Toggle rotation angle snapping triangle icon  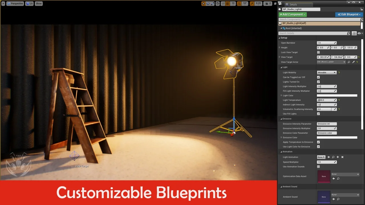click(x=239, y=4)
